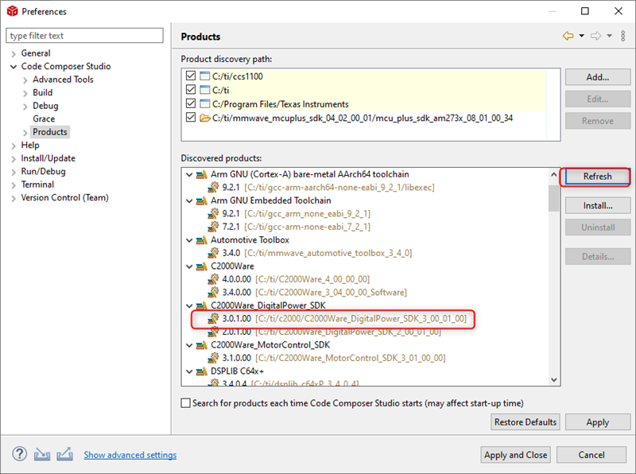Click the C2000Ware 3.4.0.00 gear icon
The image size is (636, 474).
tap(213, 292)
